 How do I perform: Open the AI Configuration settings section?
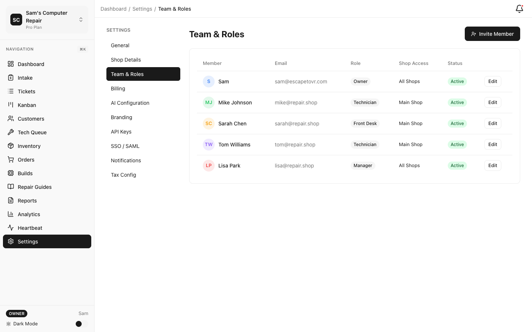coord(130,103)
